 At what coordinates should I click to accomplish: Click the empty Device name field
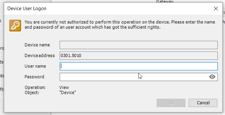point(139,45)
